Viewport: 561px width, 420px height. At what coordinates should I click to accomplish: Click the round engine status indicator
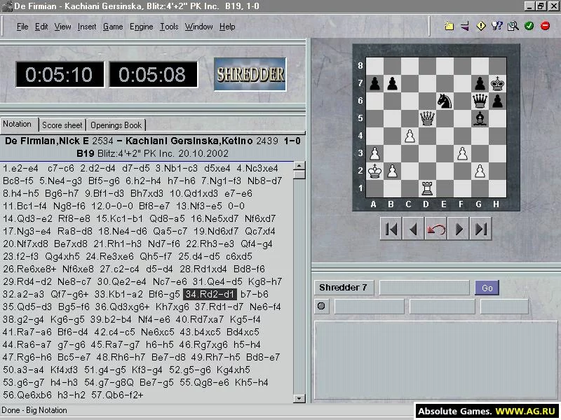click(x=321, y=306)
